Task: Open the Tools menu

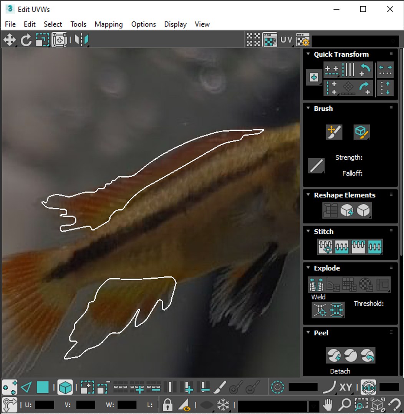Action: (78, 24)
